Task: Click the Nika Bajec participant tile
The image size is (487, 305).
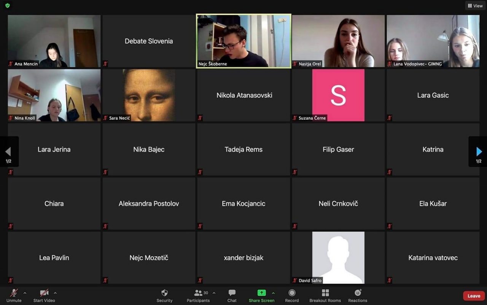Action: [149, 149]
